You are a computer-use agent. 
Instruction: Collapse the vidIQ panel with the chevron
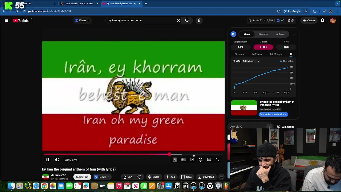coord(294,34)
